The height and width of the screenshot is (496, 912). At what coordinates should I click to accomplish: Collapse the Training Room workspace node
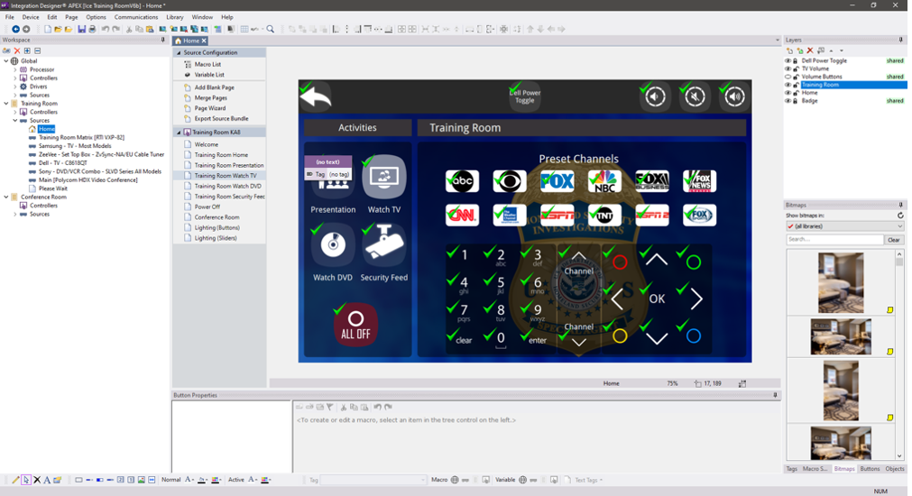(6, 104)
